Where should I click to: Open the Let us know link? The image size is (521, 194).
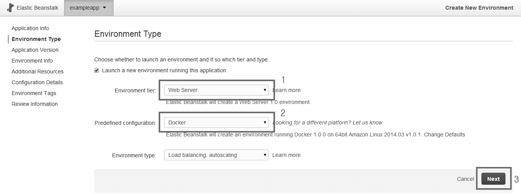pyautogui.click(x=368, y=123)
